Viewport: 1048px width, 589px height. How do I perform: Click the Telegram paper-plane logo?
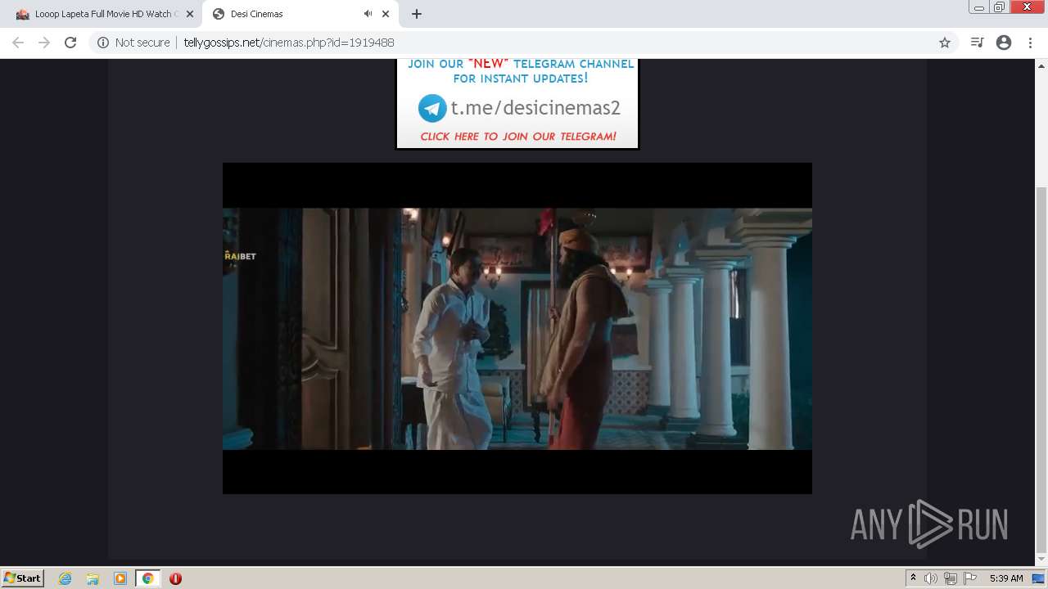[432, 108]
